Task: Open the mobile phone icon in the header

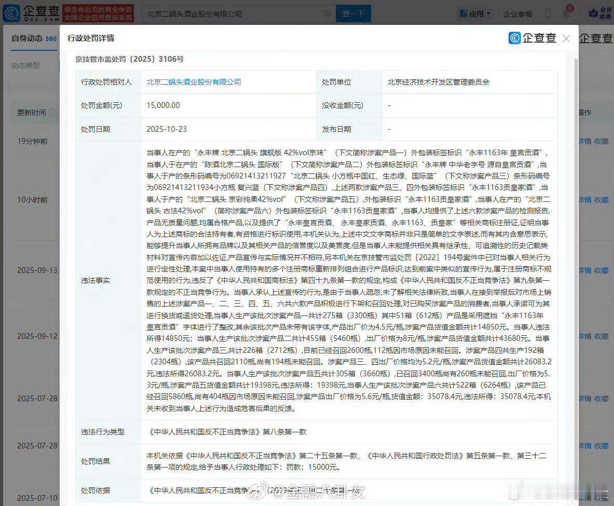Action: point(548,13)
